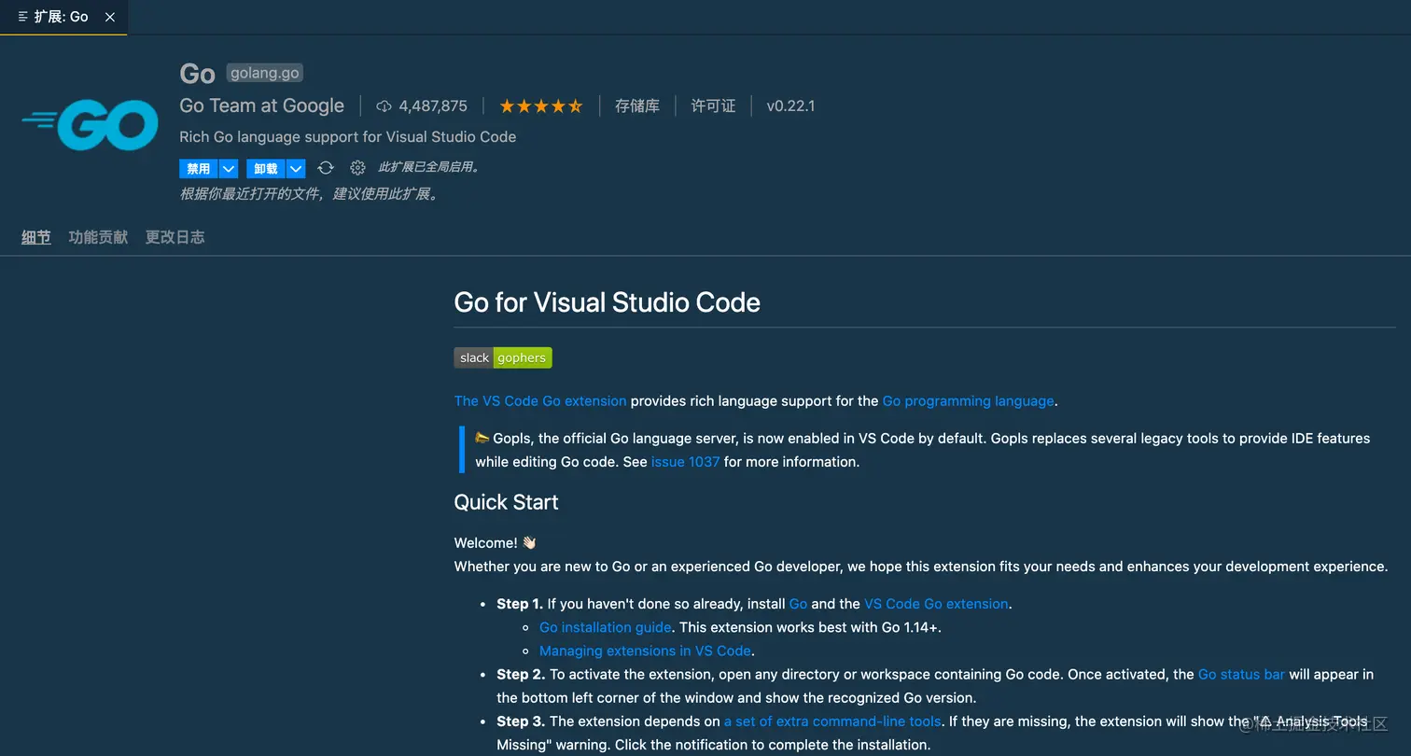
Task: Open the 存储库 repository link
Action: [637, 106]
